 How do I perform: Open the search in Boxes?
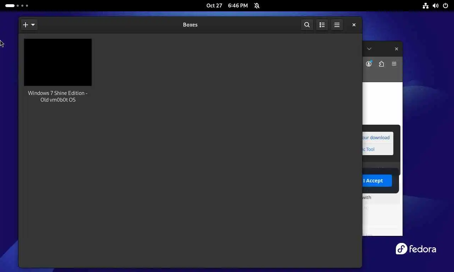tap(307, 25)
